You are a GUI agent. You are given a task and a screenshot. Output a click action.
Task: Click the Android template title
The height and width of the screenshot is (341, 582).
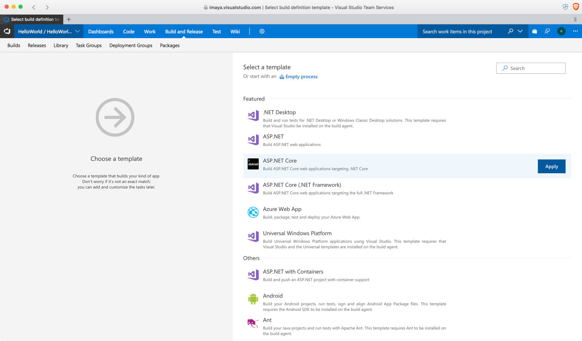pos(273,296)
